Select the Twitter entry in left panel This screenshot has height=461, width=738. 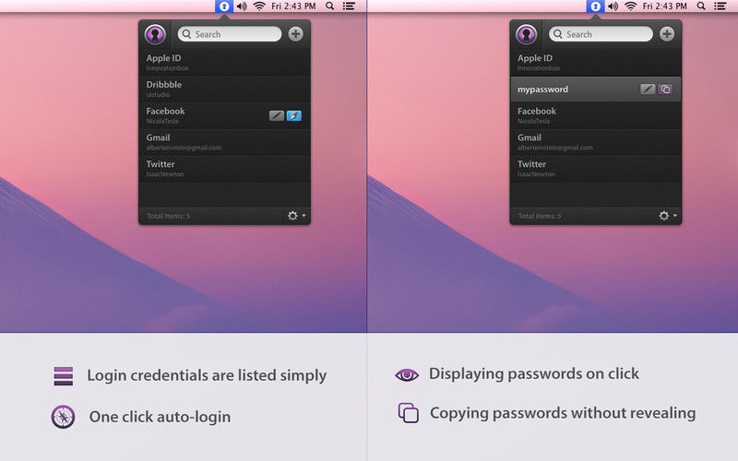pyautogui.click(x=224, y=169)
